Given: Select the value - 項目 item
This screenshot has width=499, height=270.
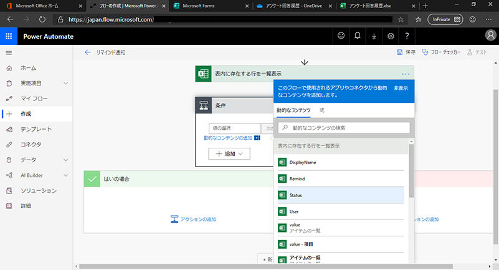Looking at the screenshot, I should (341, 244).
